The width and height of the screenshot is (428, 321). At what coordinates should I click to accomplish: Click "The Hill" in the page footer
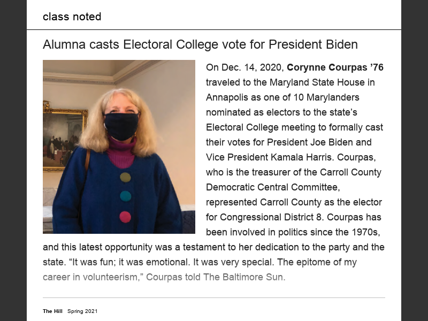[52, 311]
